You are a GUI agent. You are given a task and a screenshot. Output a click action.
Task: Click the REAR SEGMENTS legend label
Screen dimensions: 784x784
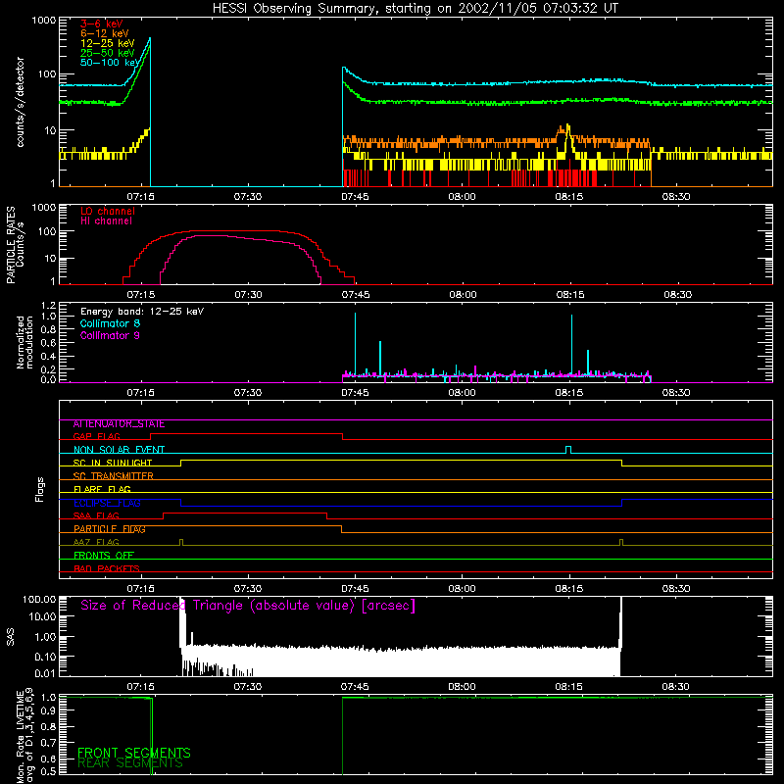pos(130,763)
